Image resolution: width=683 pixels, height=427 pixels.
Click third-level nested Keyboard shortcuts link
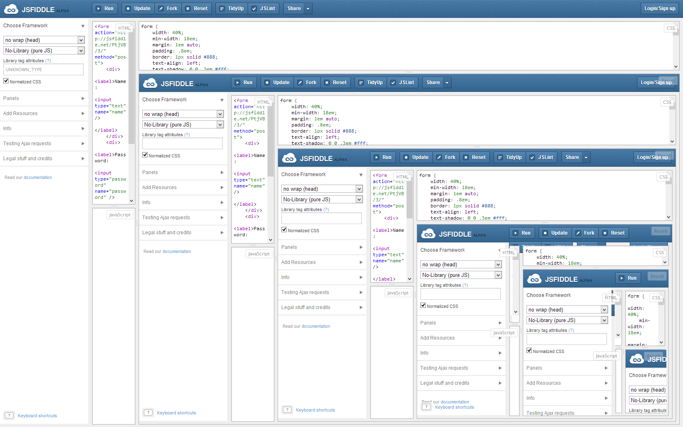point(315,410)
